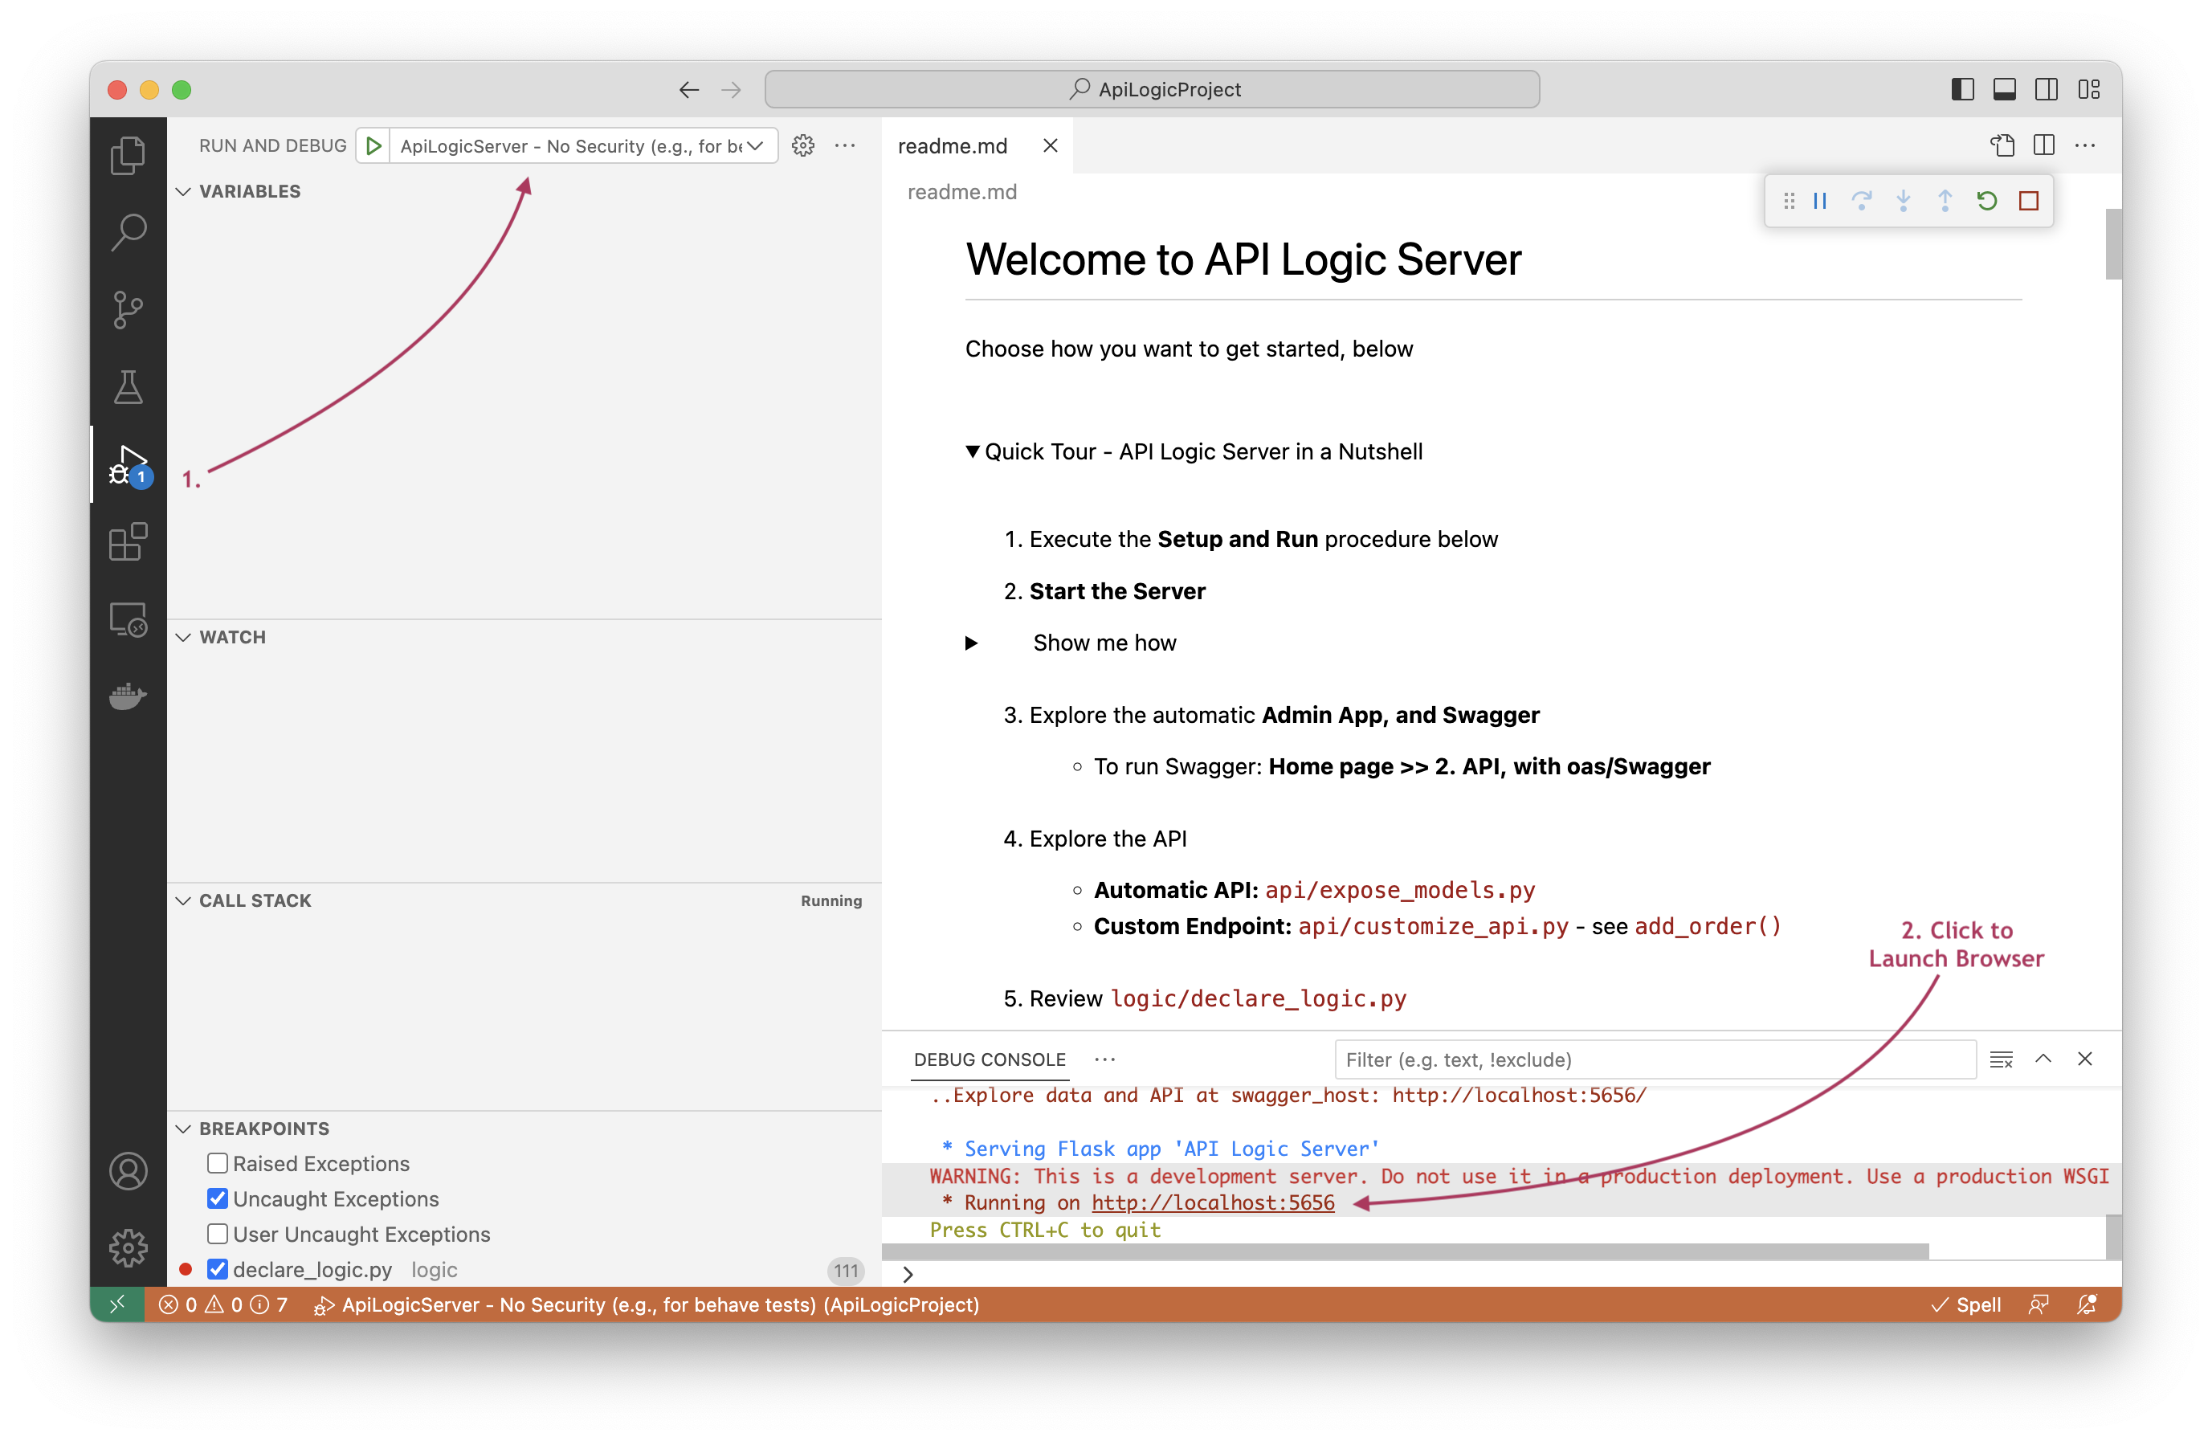
Task: Restart the debug session
Action: coord(1986,201)
